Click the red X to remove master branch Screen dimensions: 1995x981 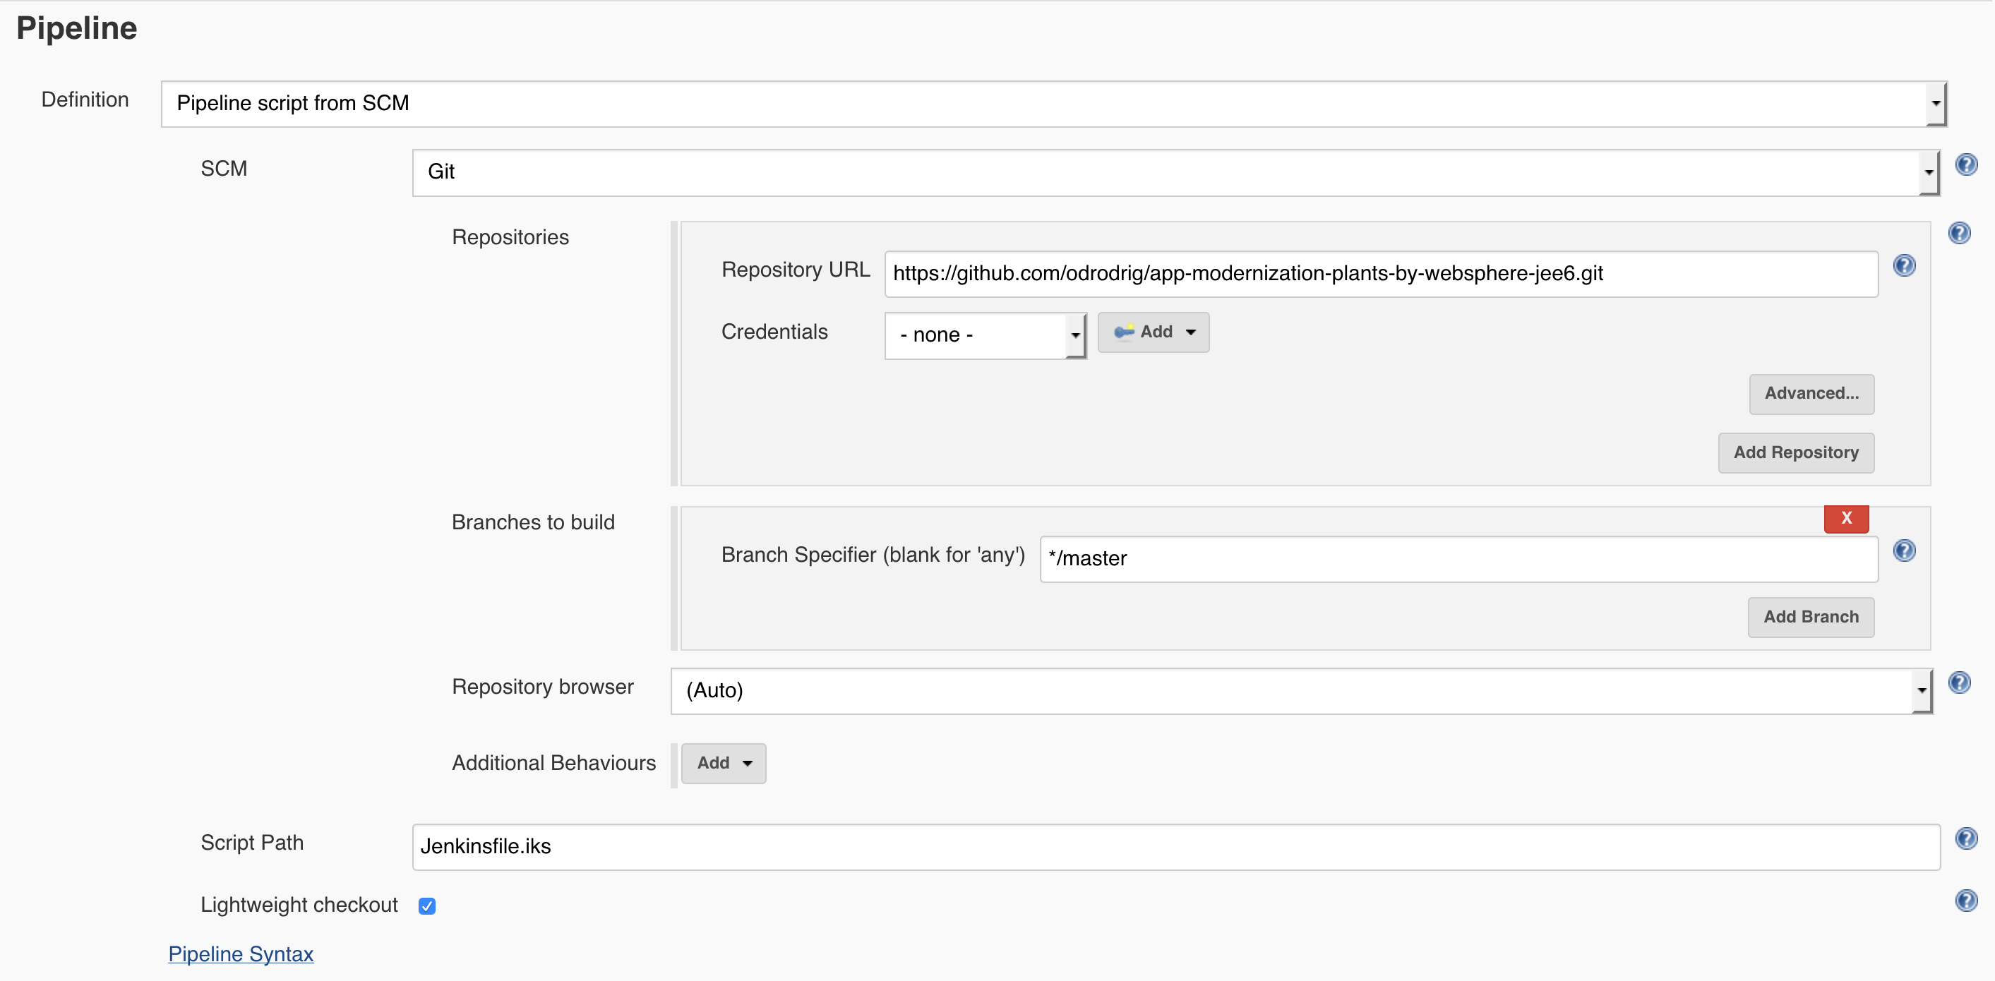pos(1847,519)
